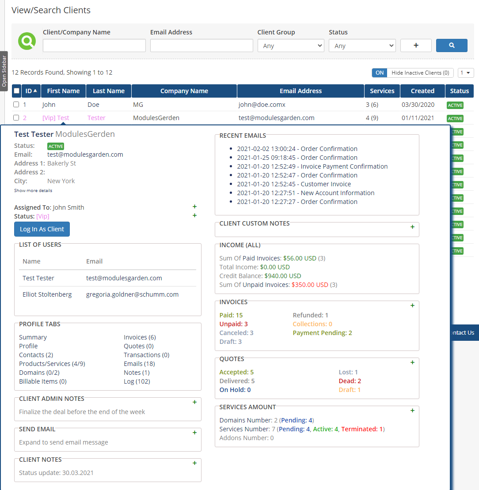Click Accepted: 5 quotes link
The image size is (479, 490).
[236, 372]
